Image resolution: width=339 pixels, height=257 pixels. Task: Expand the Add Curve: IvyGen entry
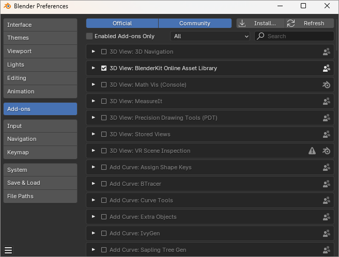click(94, 233)
